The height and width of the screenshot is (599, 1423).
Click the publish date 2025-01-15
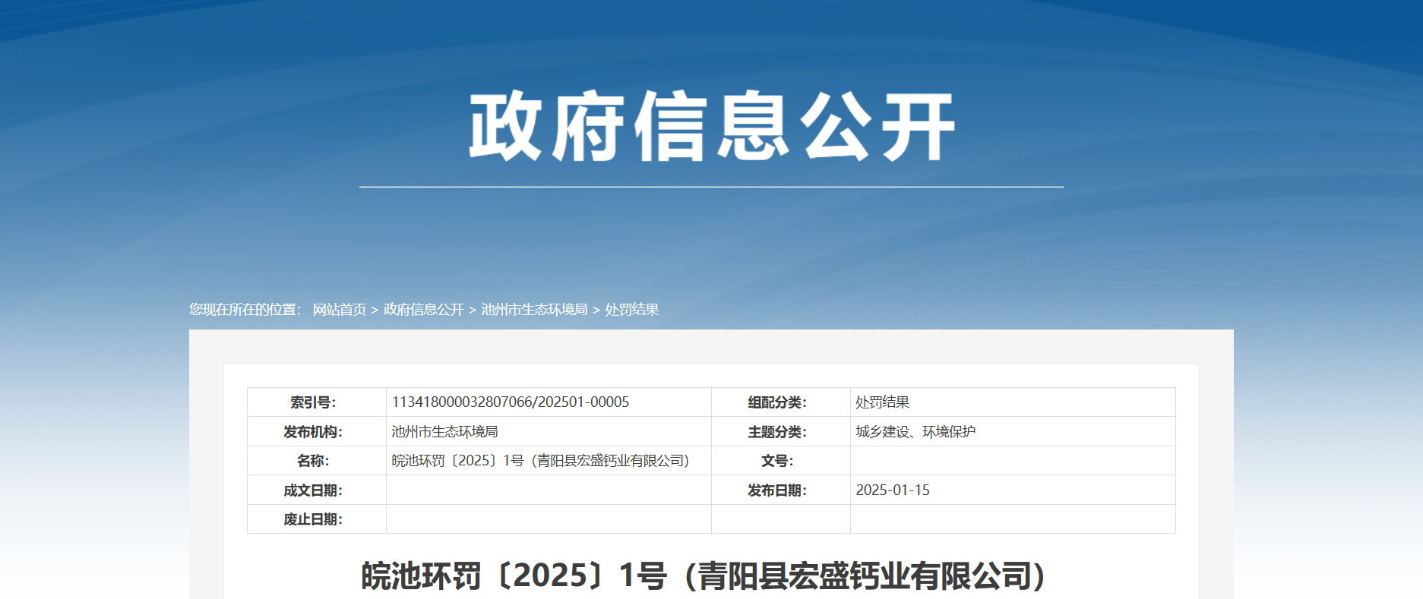pyautogui.click(x=893, y=490)
